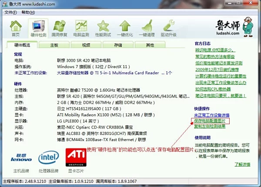Viewport: 261px width, 187px height.
Task: Switch to the 主板 tab
Action: 54,45
